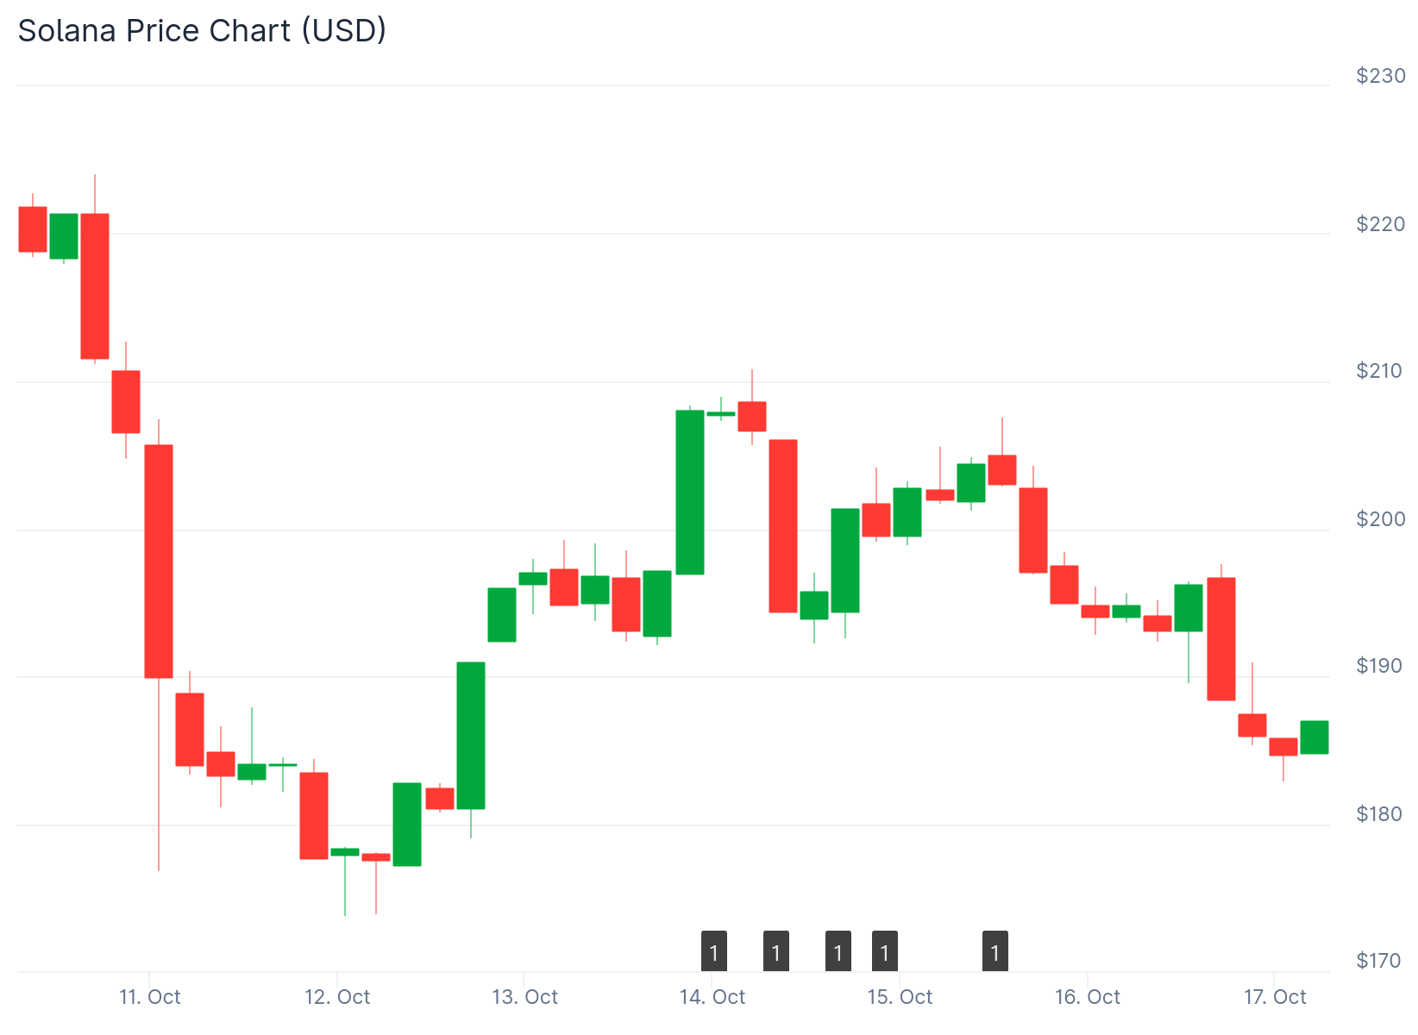Click the $200 price axis label
The image size is (1418, 1035).
(1380, 519)
